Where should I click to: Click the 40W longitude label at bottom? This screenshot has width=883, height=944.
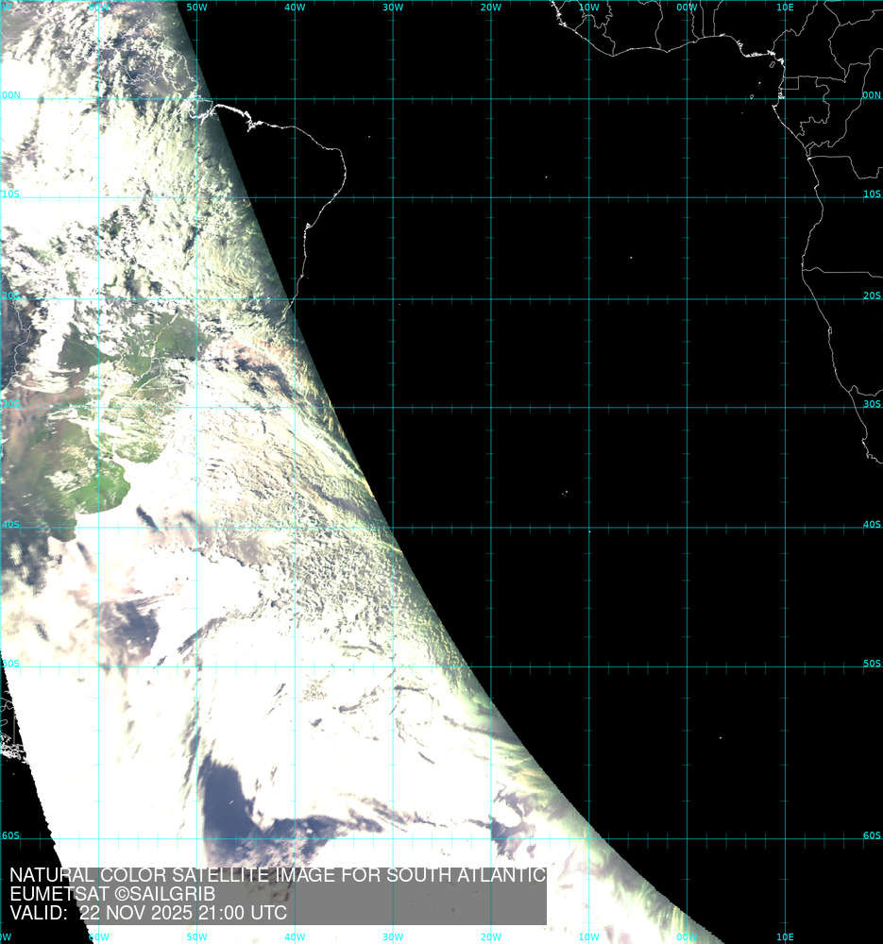tap(295, 937)
